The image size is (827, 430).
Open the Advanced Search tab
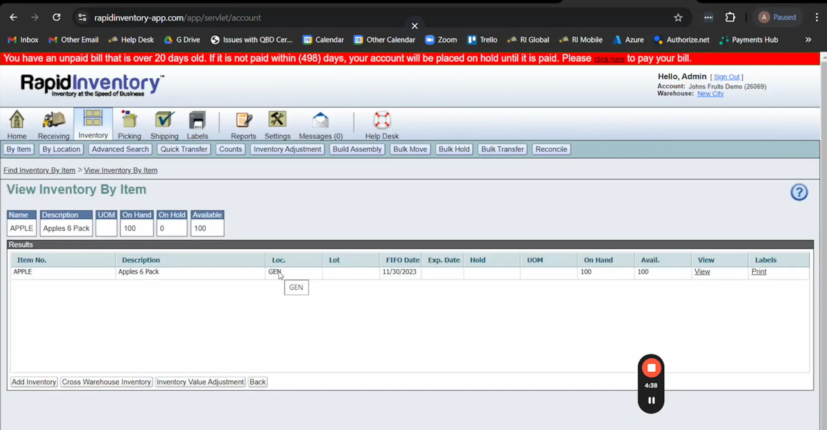point(120,149)
